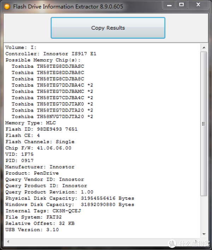Click the 'Internal Tags: CX3H-QCEJ' line
212x250 pixels.
click(43, 211)
